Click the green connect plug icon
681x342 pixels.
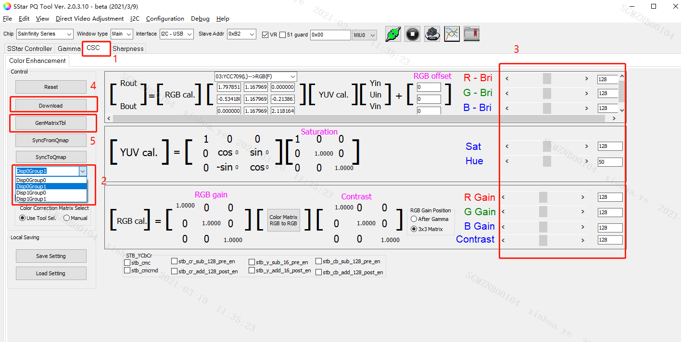pyautogui.click(x=393, y=34)
